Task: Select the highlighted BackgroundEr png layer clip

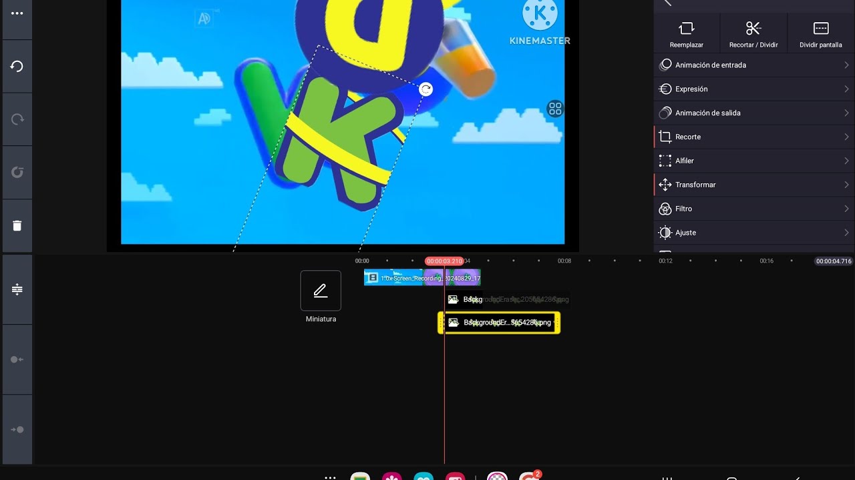Action: tap(500, 323)
